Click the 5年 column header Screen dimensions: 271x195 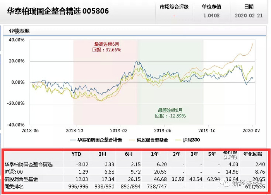coord(212,154)
